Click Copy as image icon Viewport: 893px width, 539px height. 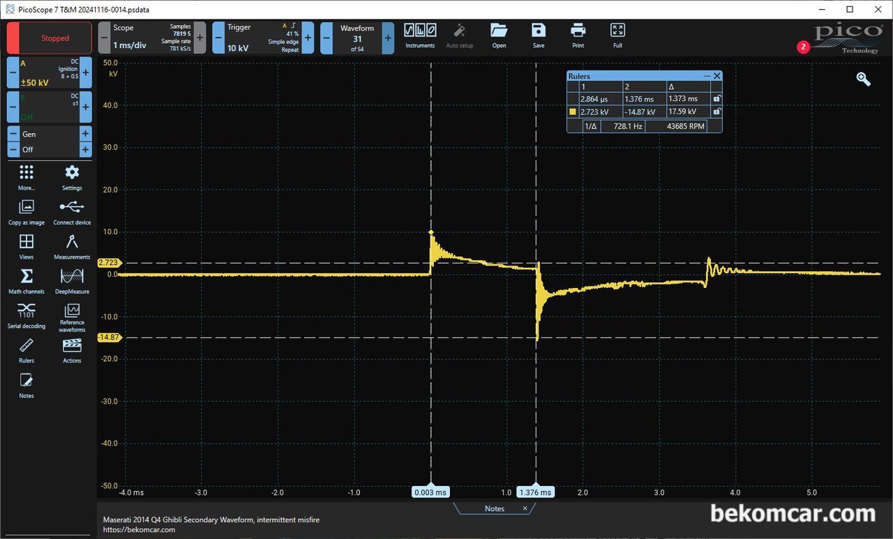tap(27, 212)
